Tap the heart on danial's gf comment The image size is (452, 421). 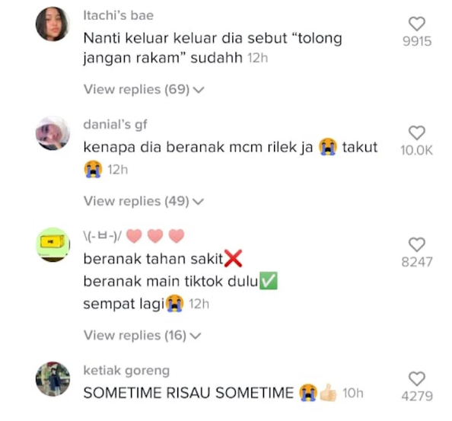(x=417, y=133)
